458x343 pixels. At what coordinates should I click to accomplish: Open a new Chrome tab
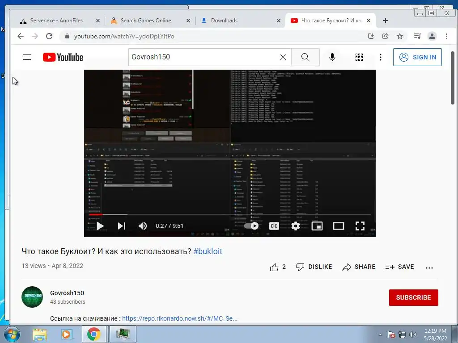[x=385, y=21]
